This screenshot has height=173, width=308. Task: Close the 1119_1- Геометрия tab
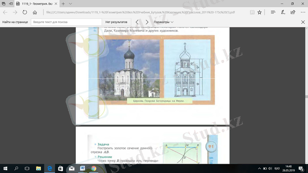[x=56, y=3]
